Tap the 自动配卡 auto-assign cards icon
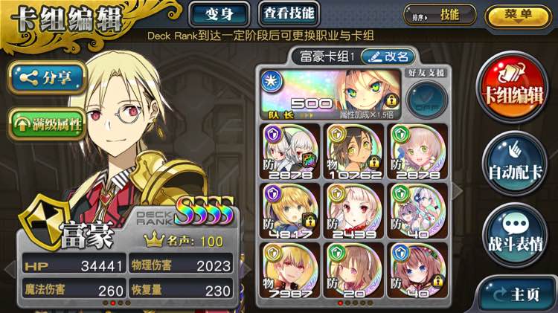The image size is (558, 313). tap(514, 164)
